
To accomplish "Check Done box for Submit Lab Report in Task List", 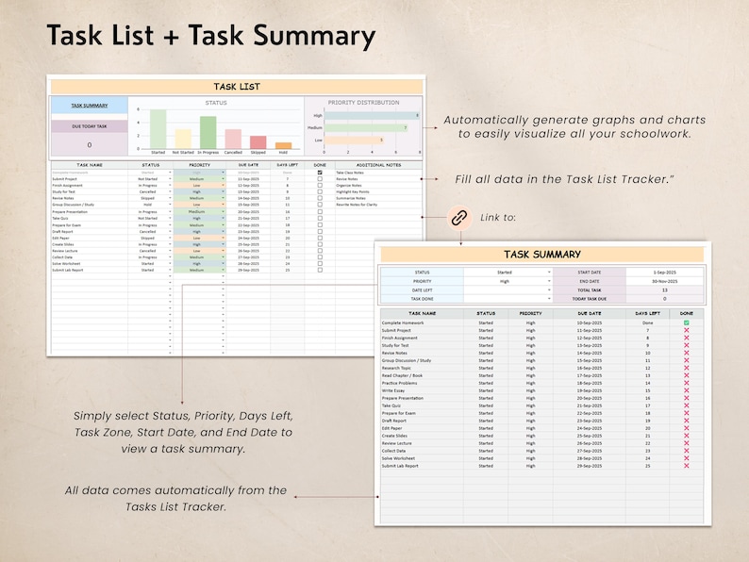I will click(x=320, y=270).
